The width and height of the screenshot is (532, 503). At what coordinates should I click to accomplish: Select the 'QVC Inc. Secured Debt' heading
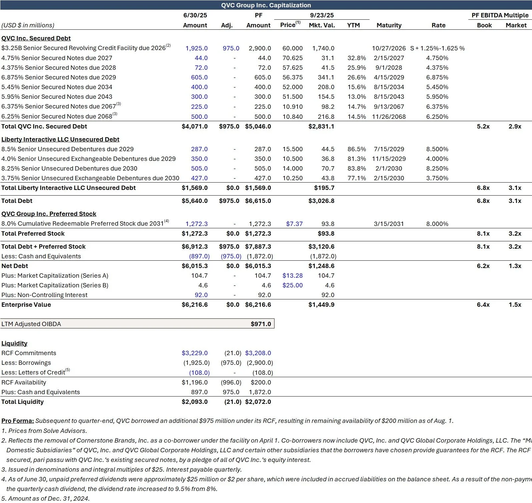coord(36,38)
